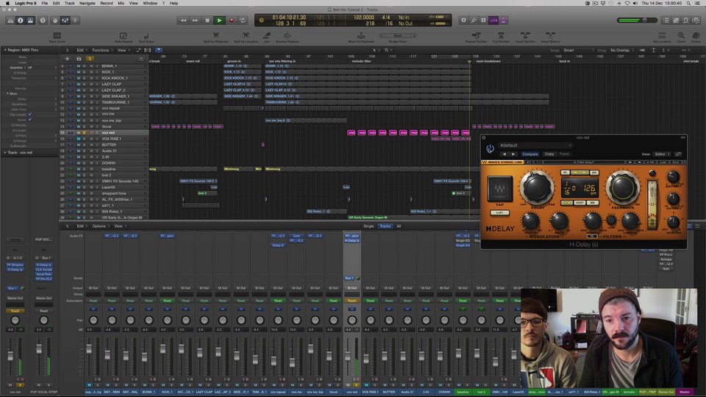This screenshot has height=397, width=706.
Task: Toggle the purple metronome button
Action: [x=503, y=21]
